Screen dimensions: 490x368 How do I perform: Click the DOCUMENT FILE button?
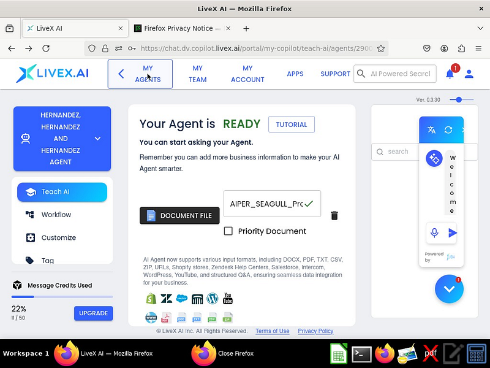pyautogui.click(x=179, y=216)
